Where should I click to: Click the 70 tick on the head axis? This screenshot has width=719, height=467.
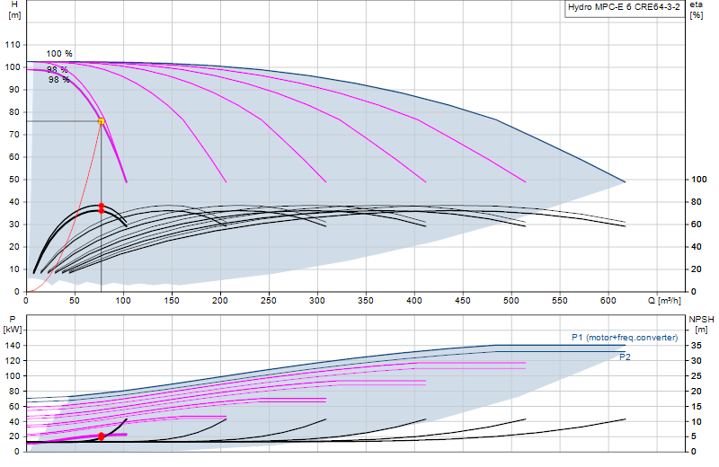point(14,135)
